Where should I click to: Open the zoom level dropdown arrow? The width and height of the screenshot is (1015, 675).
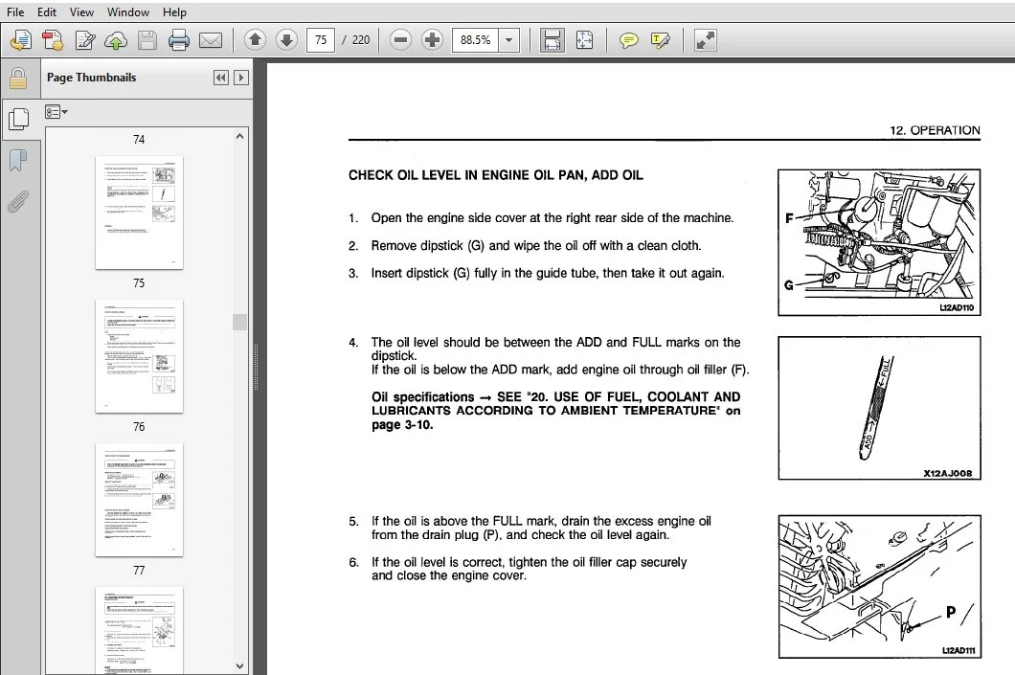(x=508, y=40)
